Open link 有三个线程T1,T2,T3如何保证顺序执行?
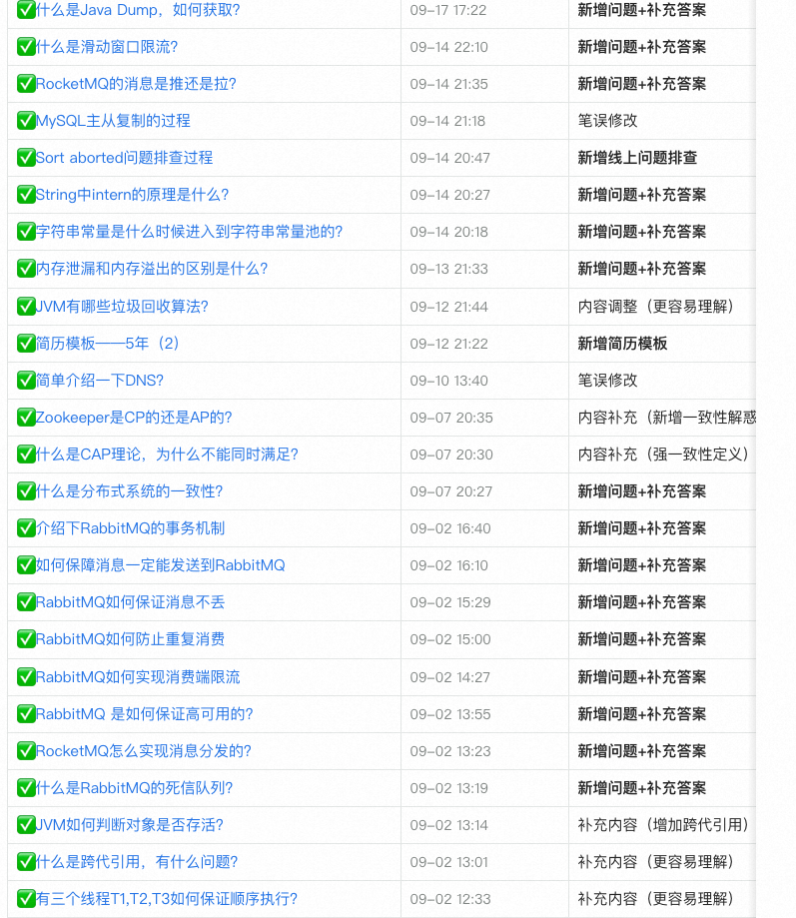Image resolution: width=796 pixels, height=918 pixels. 167,898
